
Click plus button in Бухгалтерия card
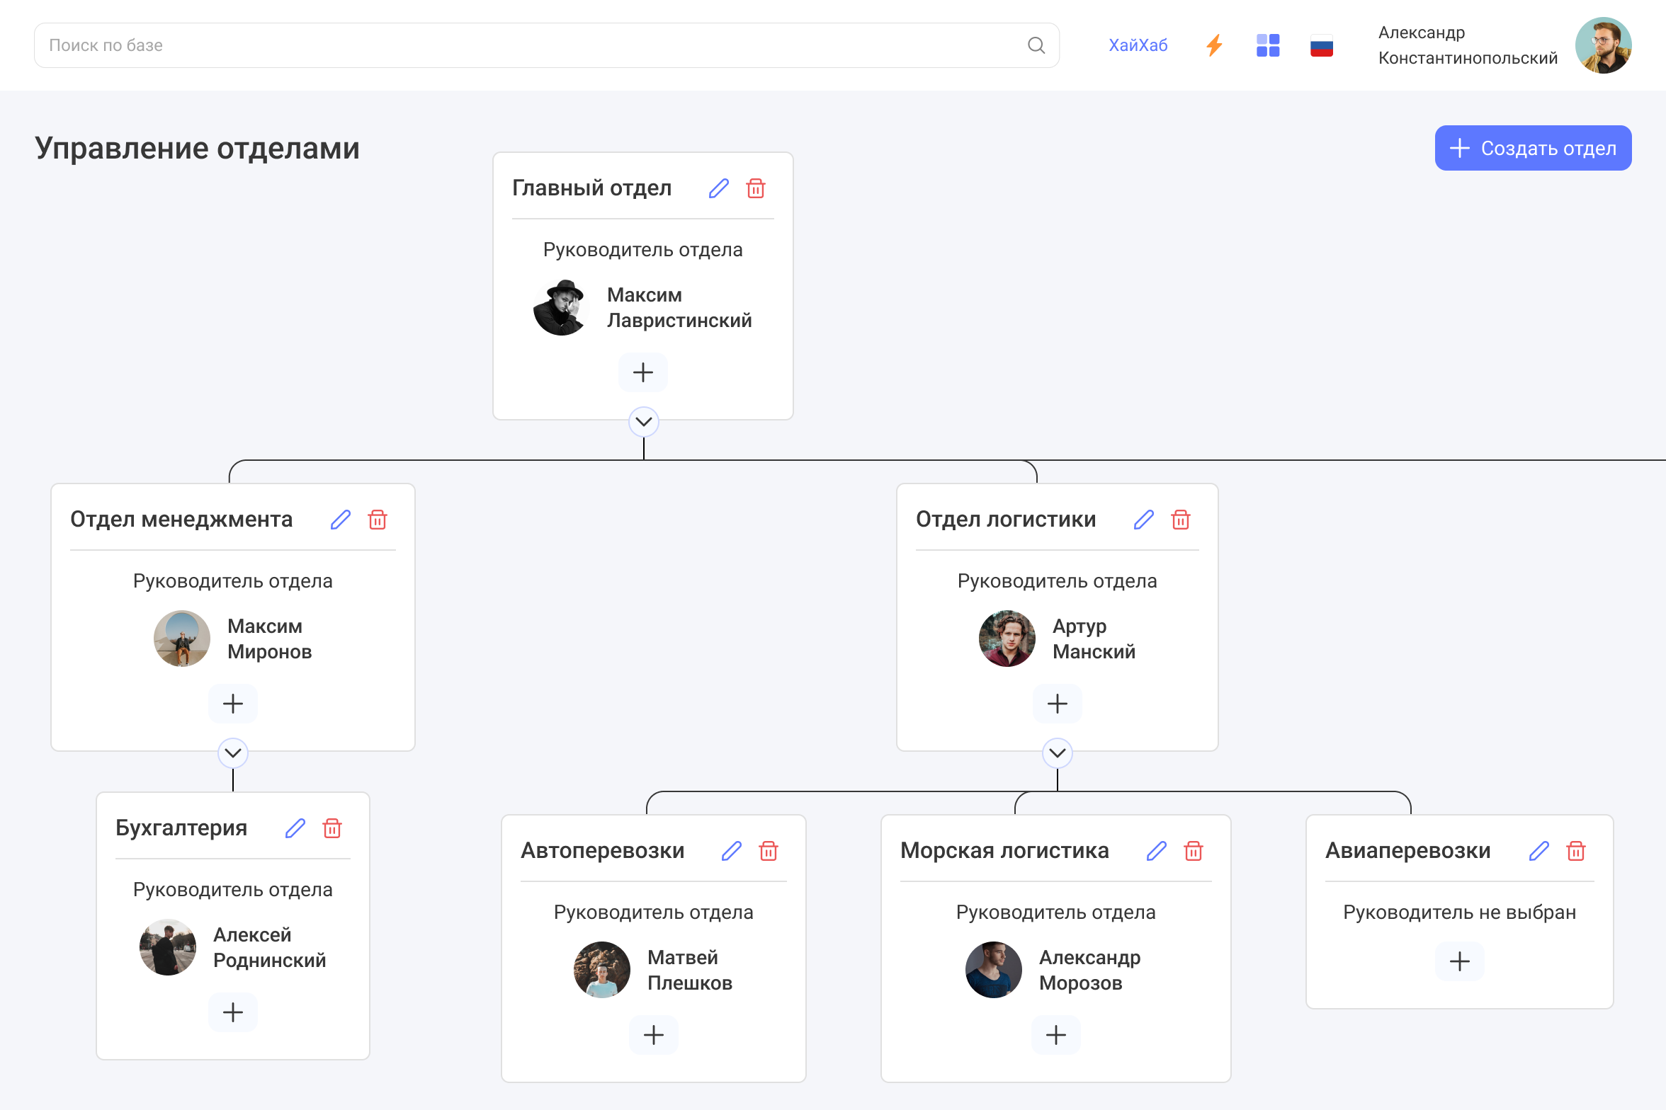[233, 1012]
